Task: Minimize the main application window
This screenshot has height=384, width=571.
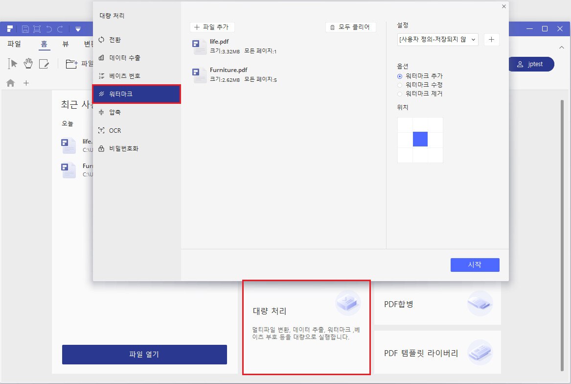Action: click(529, 29)
